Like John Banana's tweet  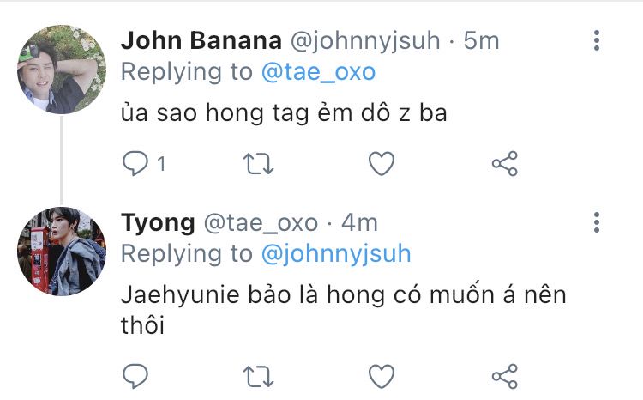[x=381, y=163]
